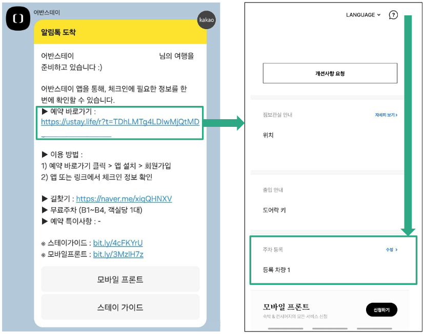This screenshot has height=334, width=424.
Task: Click the 주차 등록 section label
Action: [x=273, y=250]
